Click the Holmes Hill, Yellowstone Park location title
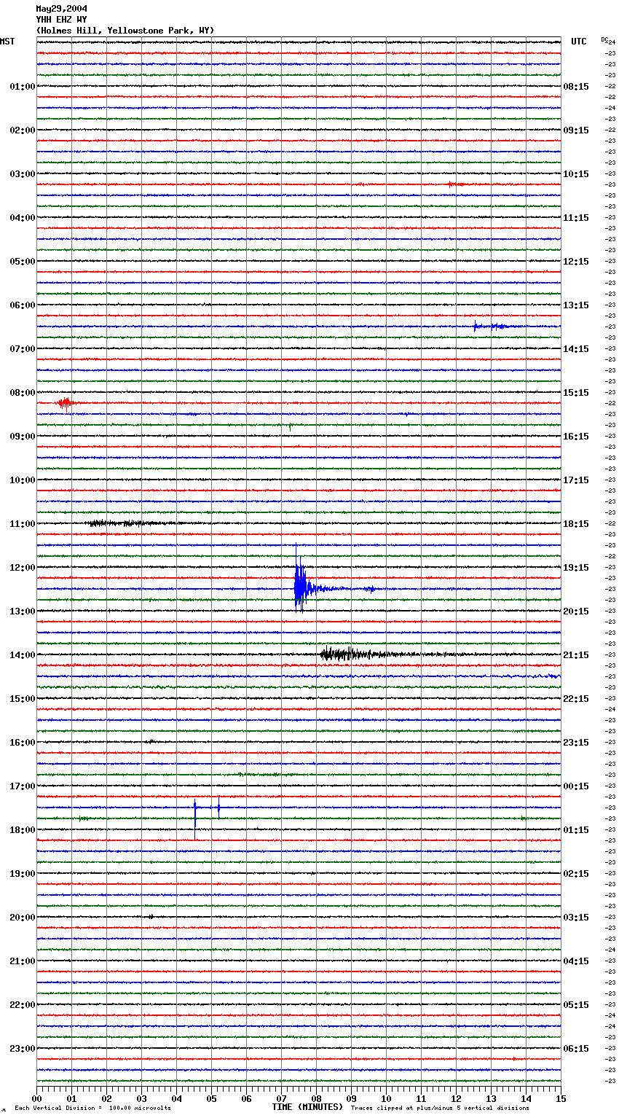Screen dimensions: 619x1118 point(125,31)
